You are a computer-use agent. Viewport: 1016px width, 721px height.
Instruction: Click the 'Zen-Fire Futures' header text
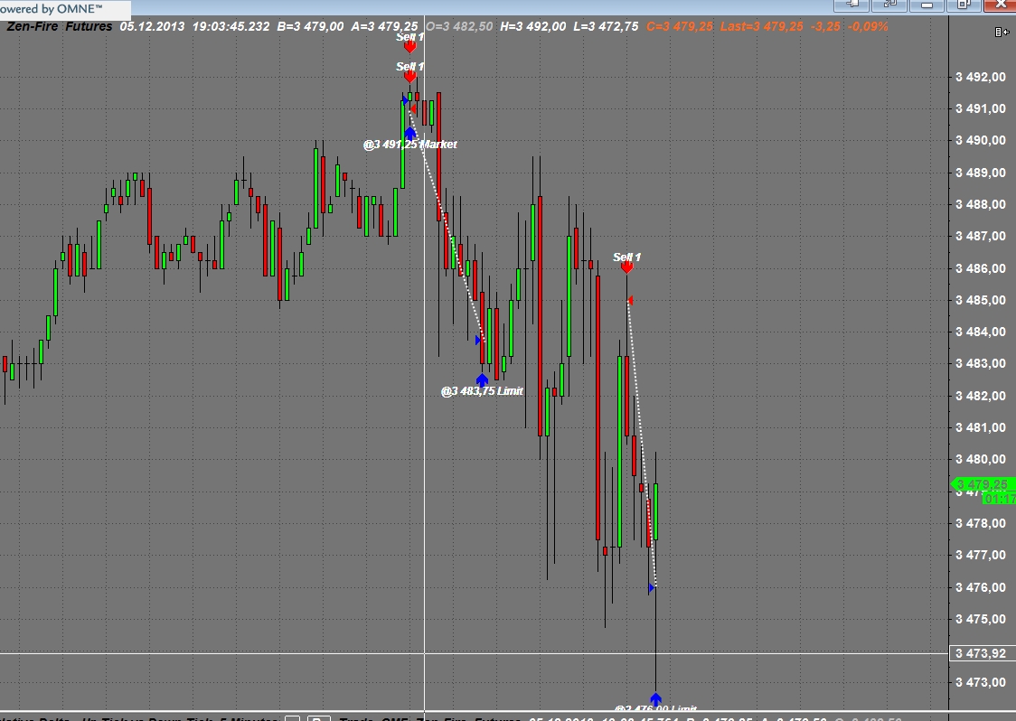59,26
